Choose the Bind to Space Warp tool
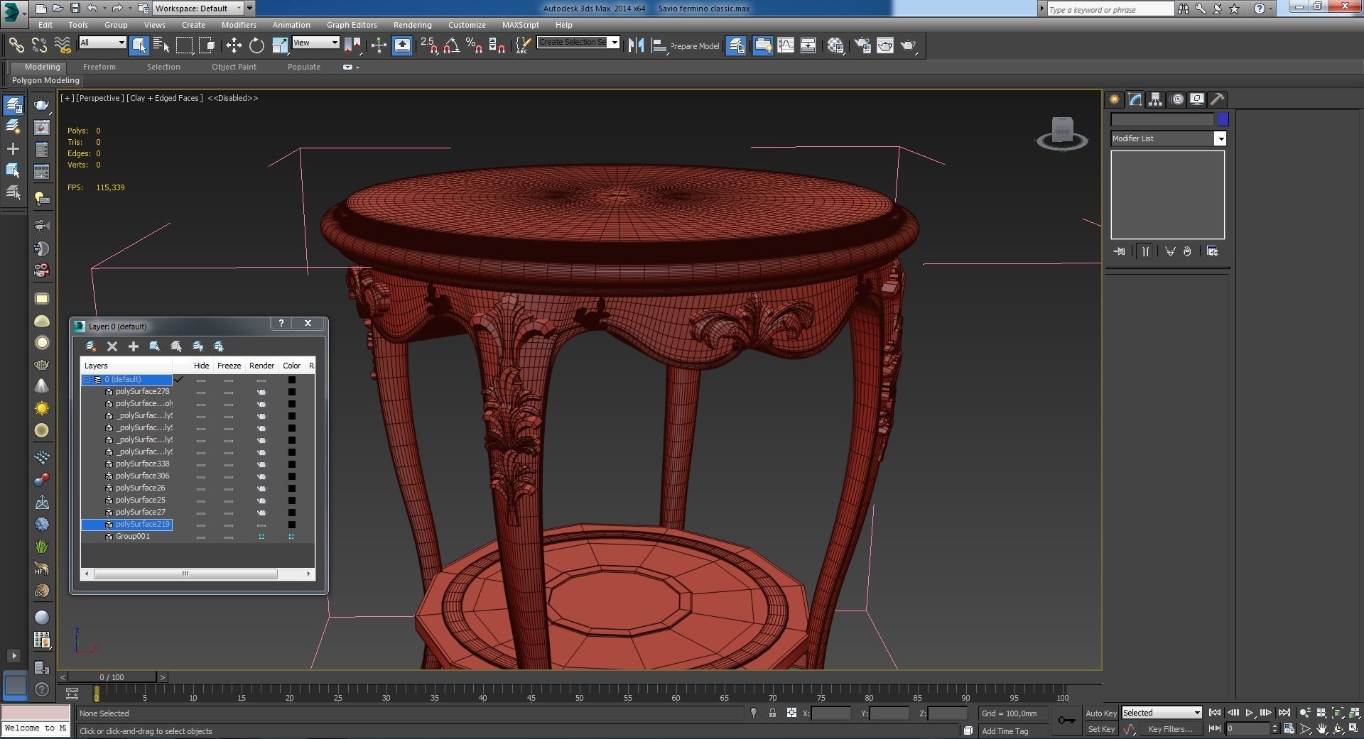Screen dimensions: 1364x739 63,45
